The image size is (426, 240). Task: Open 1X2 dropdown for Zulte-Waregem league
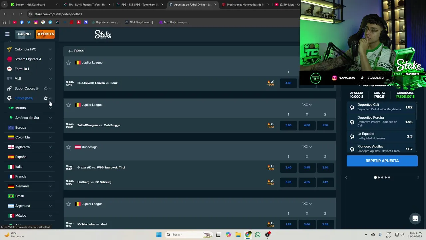coord(307,105)
